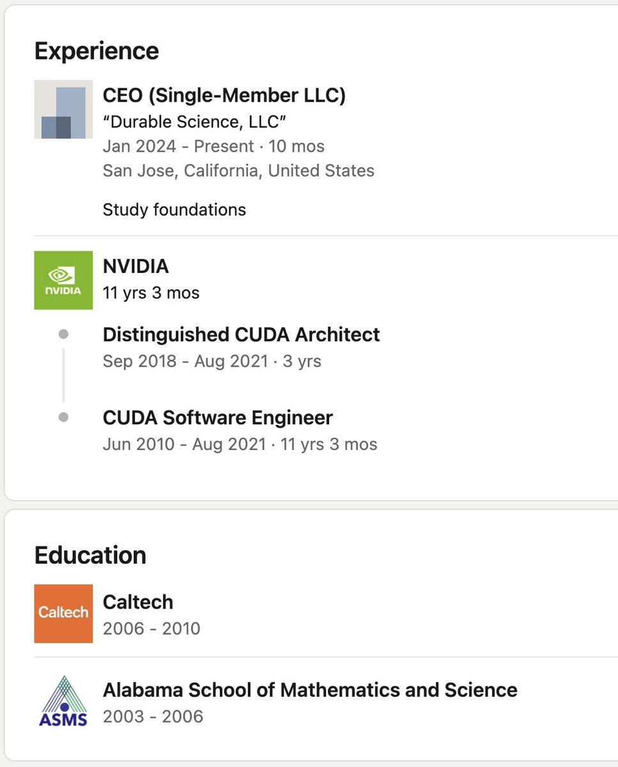Click the ASMS school logo
Screen dimensions: 618x767
pos(63,701)
